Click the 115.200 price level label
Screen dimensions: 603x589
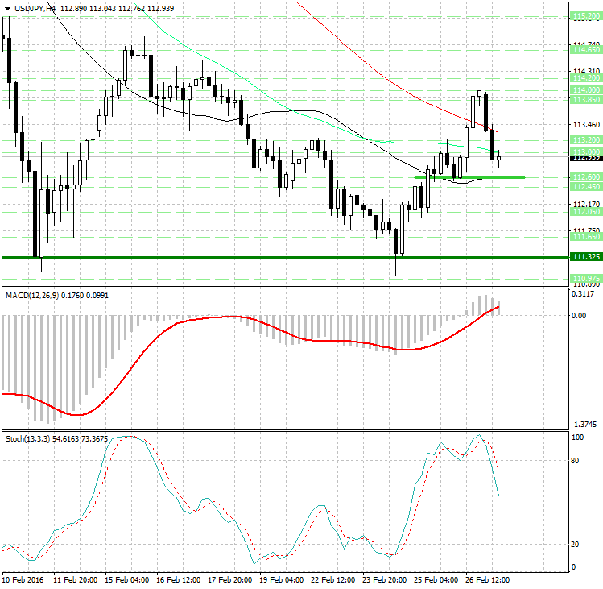point(584,16)
